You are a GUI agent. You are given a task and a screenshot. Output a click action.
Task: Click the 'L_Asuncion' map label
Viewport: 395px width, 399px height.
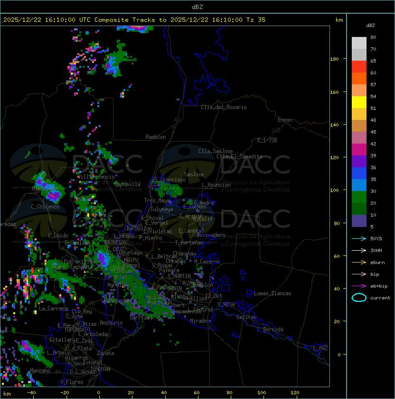tap(216, 185)
